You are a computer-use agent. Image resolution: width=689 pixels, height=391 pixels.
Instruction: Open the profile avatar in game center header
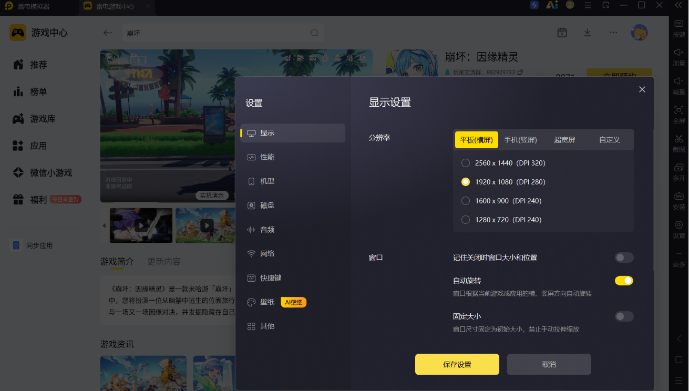640,33
